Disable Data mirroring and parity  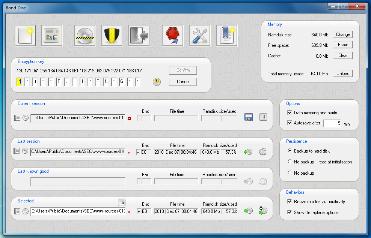(x=290, y=112)
